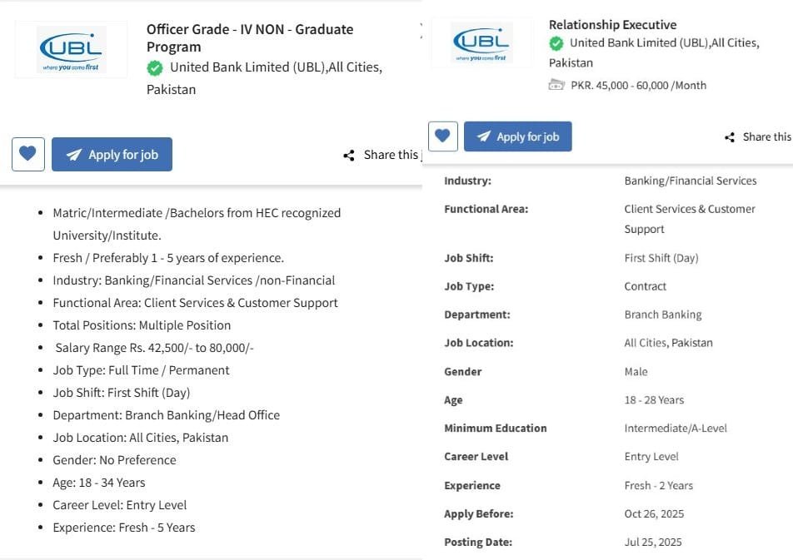
Task: Click the PKR 45,000 - 60,000 salary text
Action: [638, 85]
